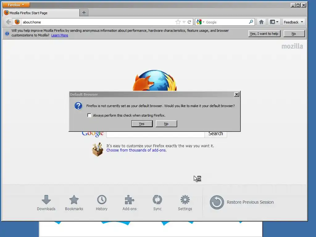Focus the start page Google search box

tap(156, 135)
